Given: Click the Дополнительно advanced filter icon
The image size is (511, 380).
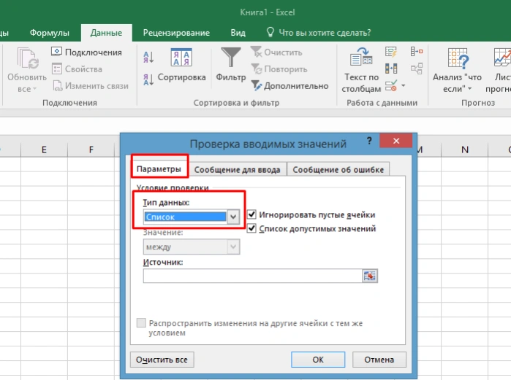Looking at the screenshot, I should click(x=257, y=85).
